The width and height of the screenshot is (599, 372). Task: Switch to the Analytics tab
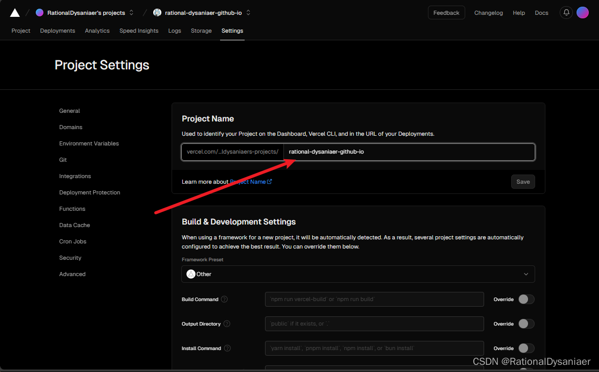click(x=97, y=31)
